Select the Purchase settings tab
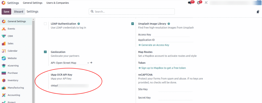Image resolution: width=262 pixels, height=103 pixels. pos(16,73)
